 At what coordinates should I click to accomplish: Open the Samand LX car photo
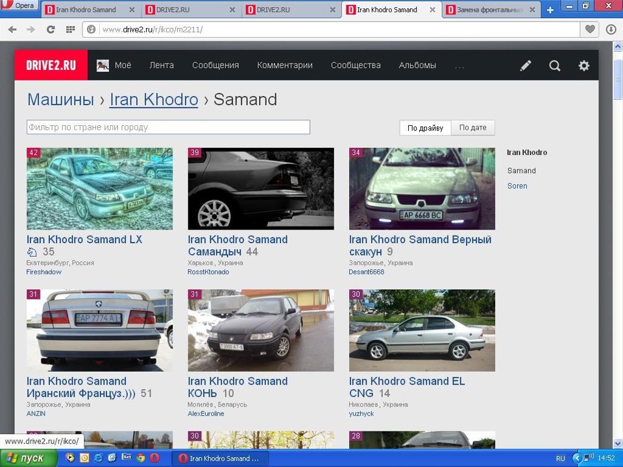click(x=100, y=189)
